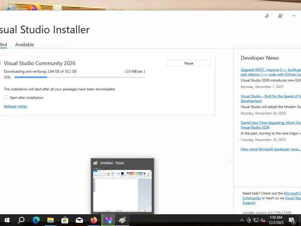Show hidden system tray icons chevron
Viewport: 301px width, 226px height.
click(x=242, y=220)
